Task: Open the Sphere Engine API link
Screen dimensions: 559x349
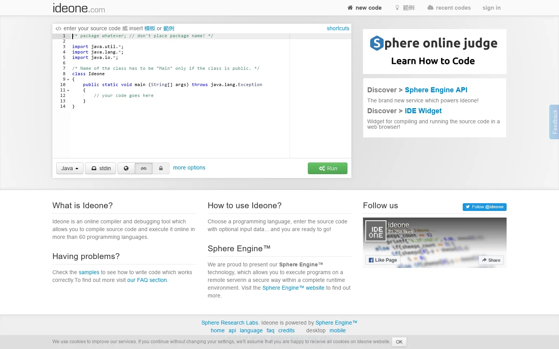Action: tap(436, 90)
